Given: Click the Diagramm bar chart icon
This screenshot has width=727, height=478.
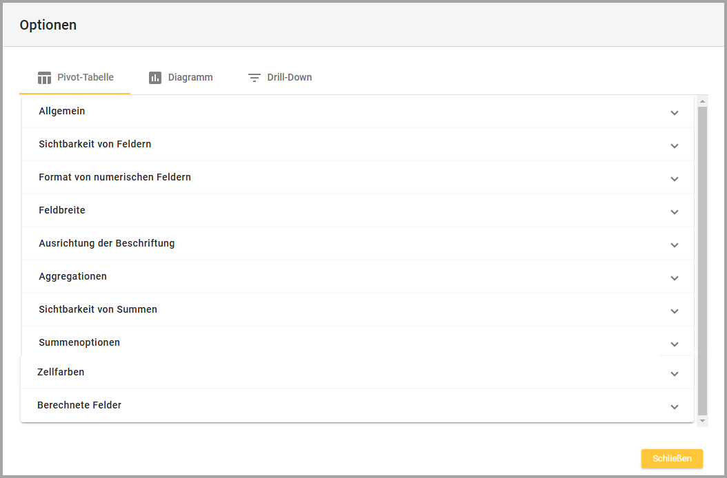Looking at the screenshot, I should point(155,78).
